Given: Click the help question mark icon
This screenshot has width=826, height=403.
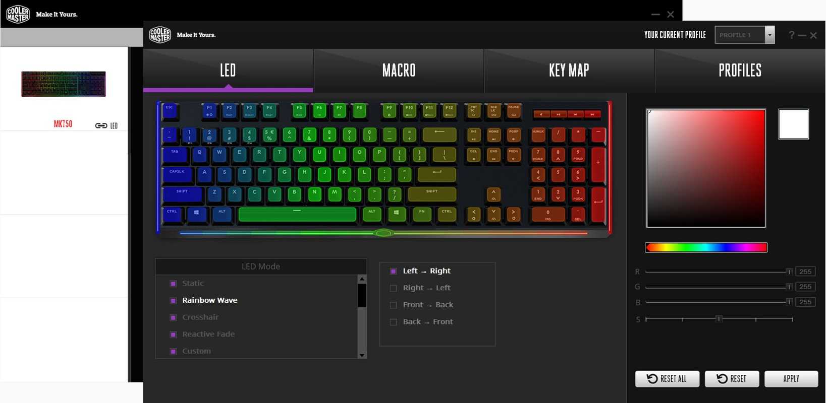Looking at the screenshot, I should 791,35.
